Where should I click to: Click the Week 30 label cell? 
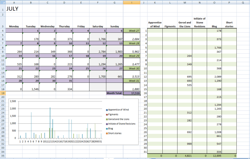(x=132, y=68)
